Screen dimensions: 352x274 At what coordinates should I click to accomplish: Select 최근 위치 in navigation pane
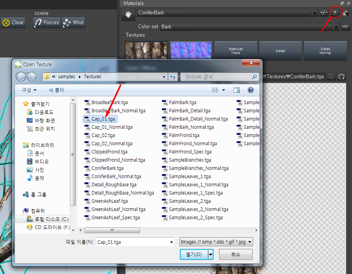pos(41,129)
